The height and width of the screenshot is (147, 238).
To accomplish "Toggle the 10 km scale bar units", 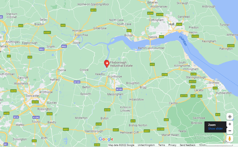I will (216, 145).
